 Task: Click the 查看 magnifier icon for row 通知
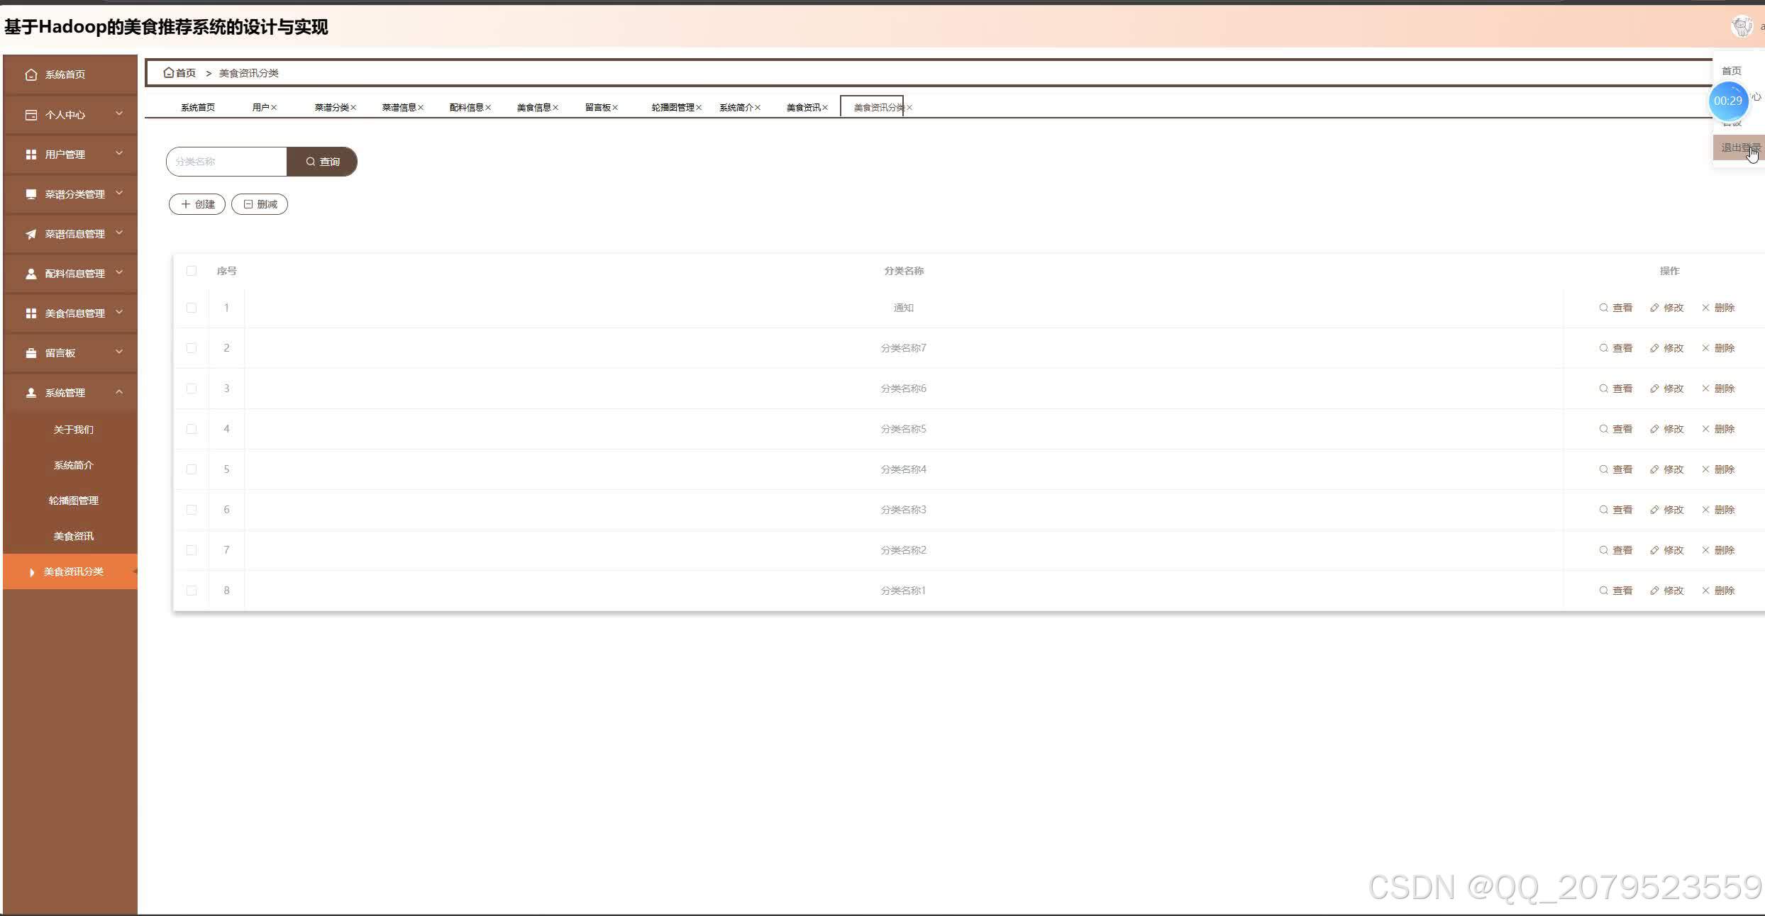(1603, 308)
